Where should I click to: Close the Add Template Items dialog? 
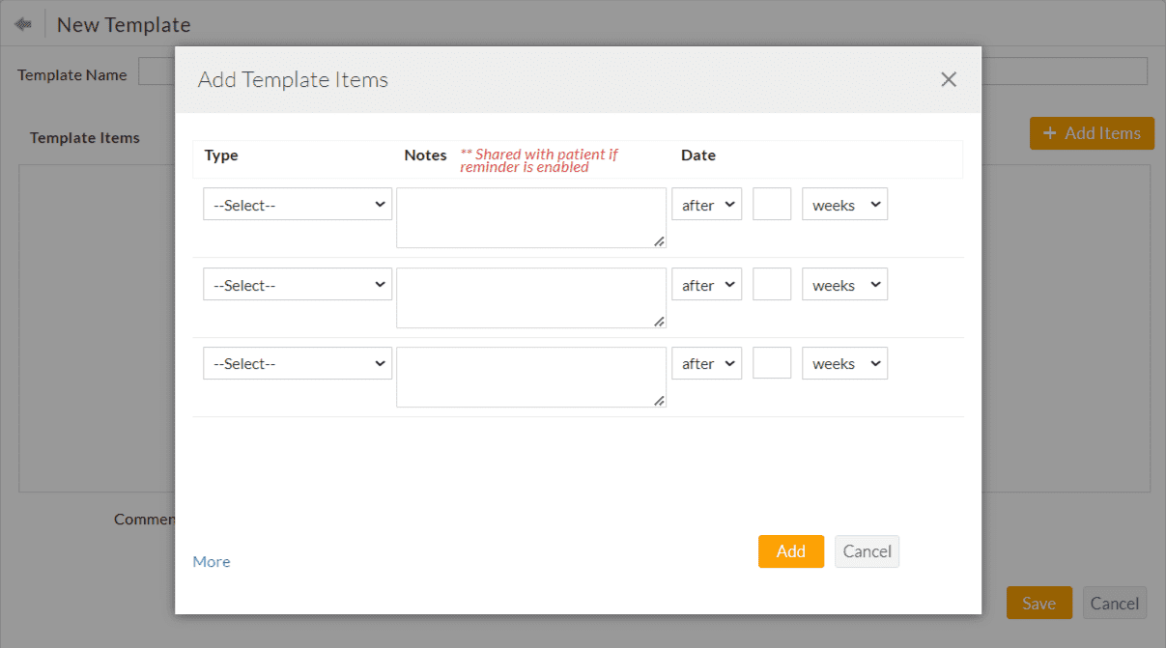click(x=949, y=79)
